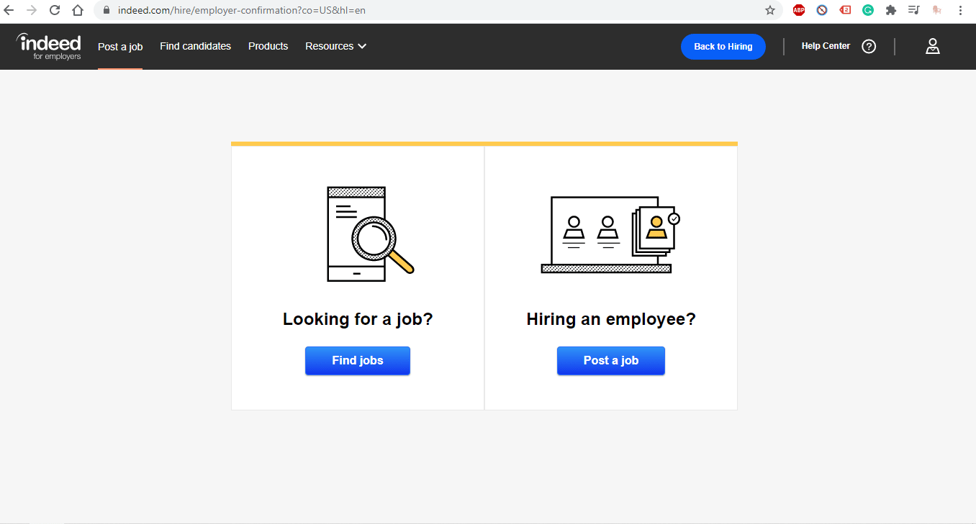Image resolution: width=976 pixels, height=524 pixels.
Task: Click the Find jobs button
Action: (357, 361)
